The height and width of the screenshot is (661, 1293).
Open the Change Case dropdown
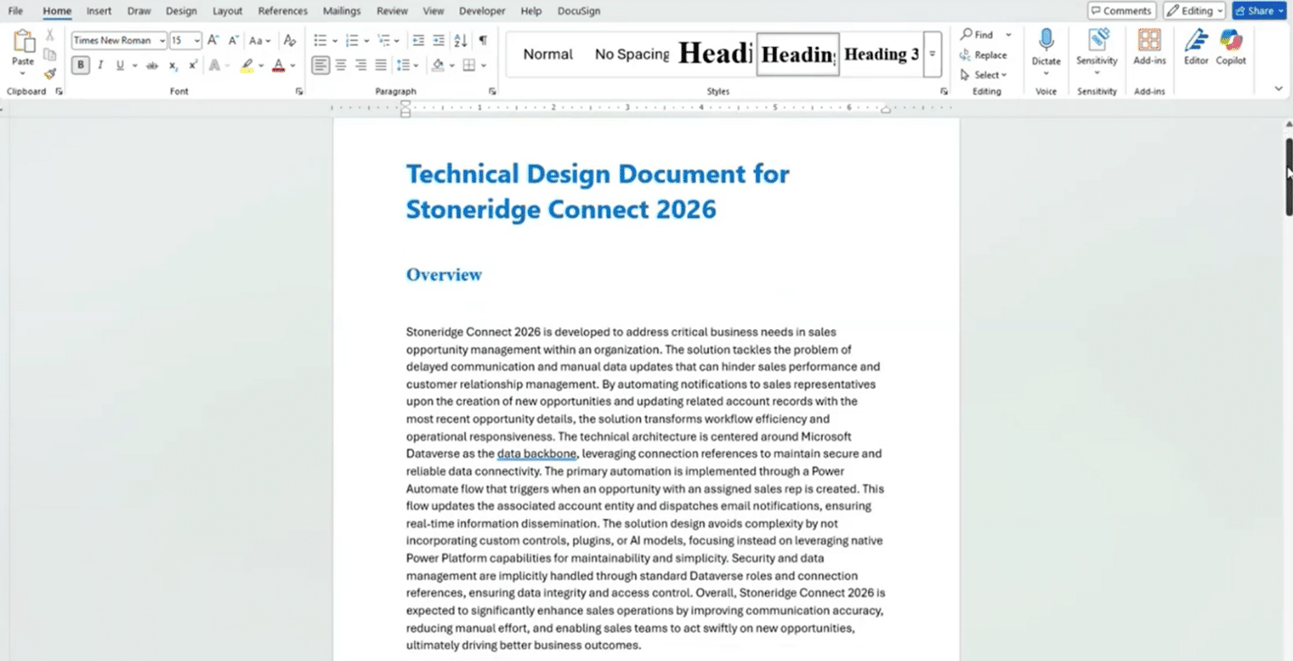point(260,41)
